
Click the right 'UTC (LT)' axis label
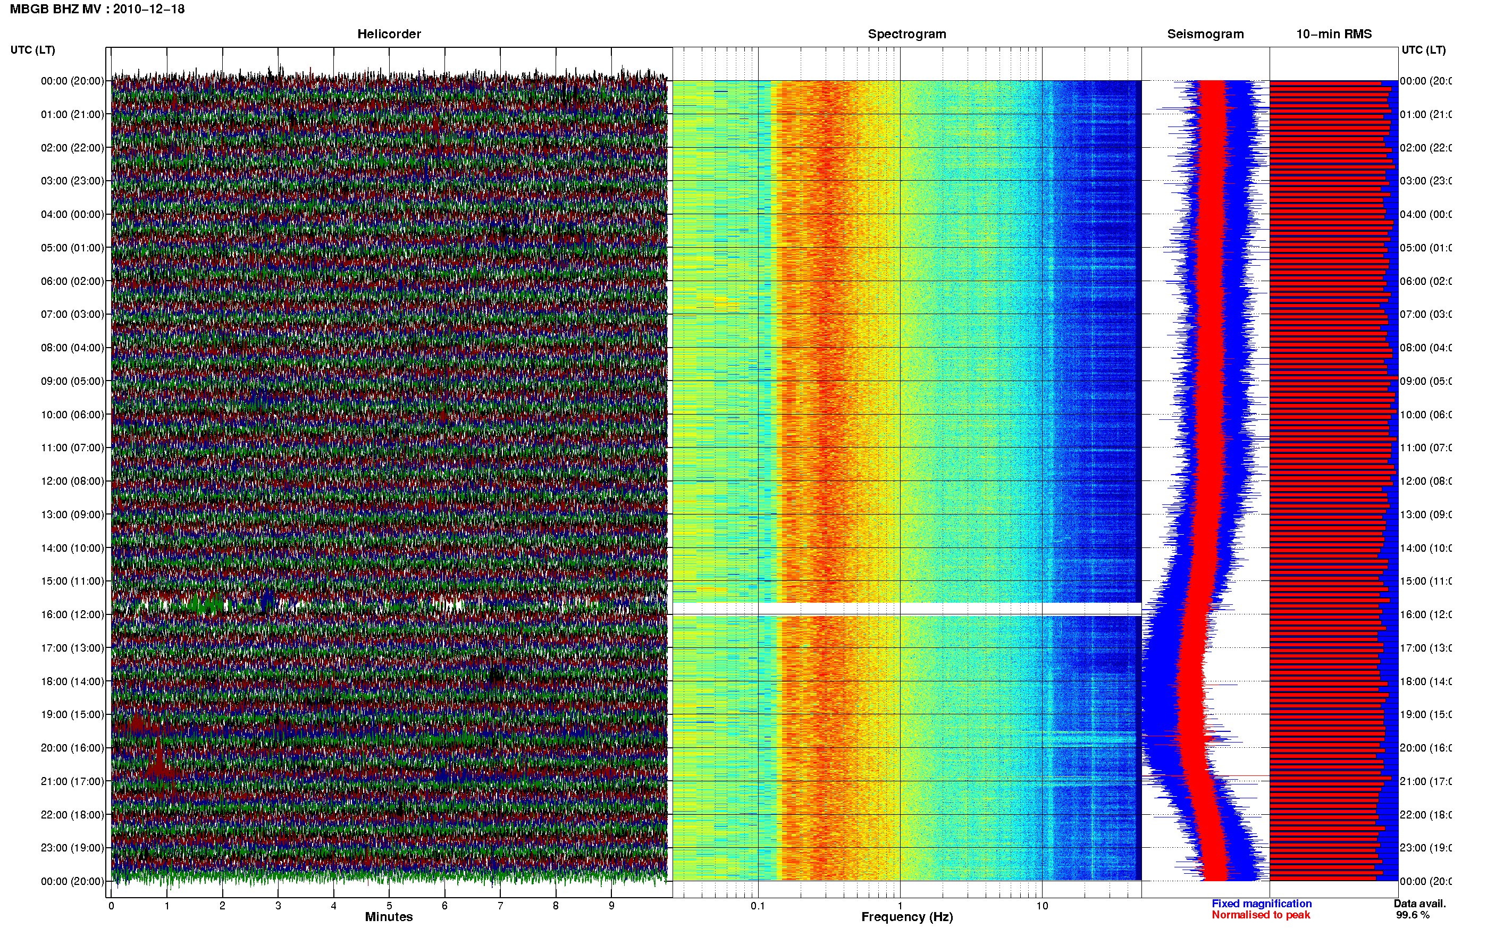click(x=1423, y=50)
